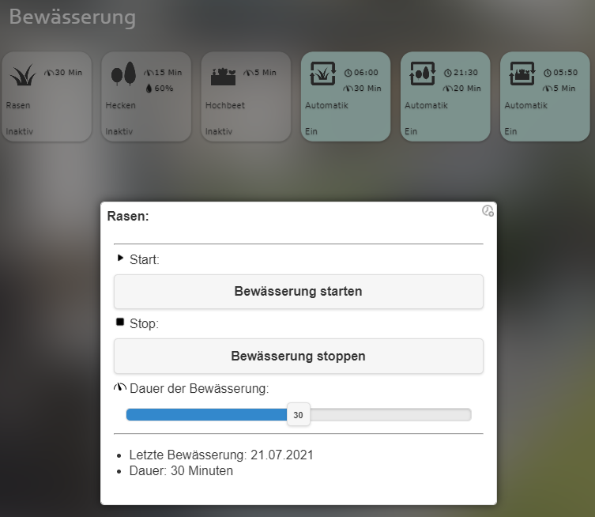595x517 pixels.
Task: Click Dauer: 30 Minuten entry
Action: (181, 470)
